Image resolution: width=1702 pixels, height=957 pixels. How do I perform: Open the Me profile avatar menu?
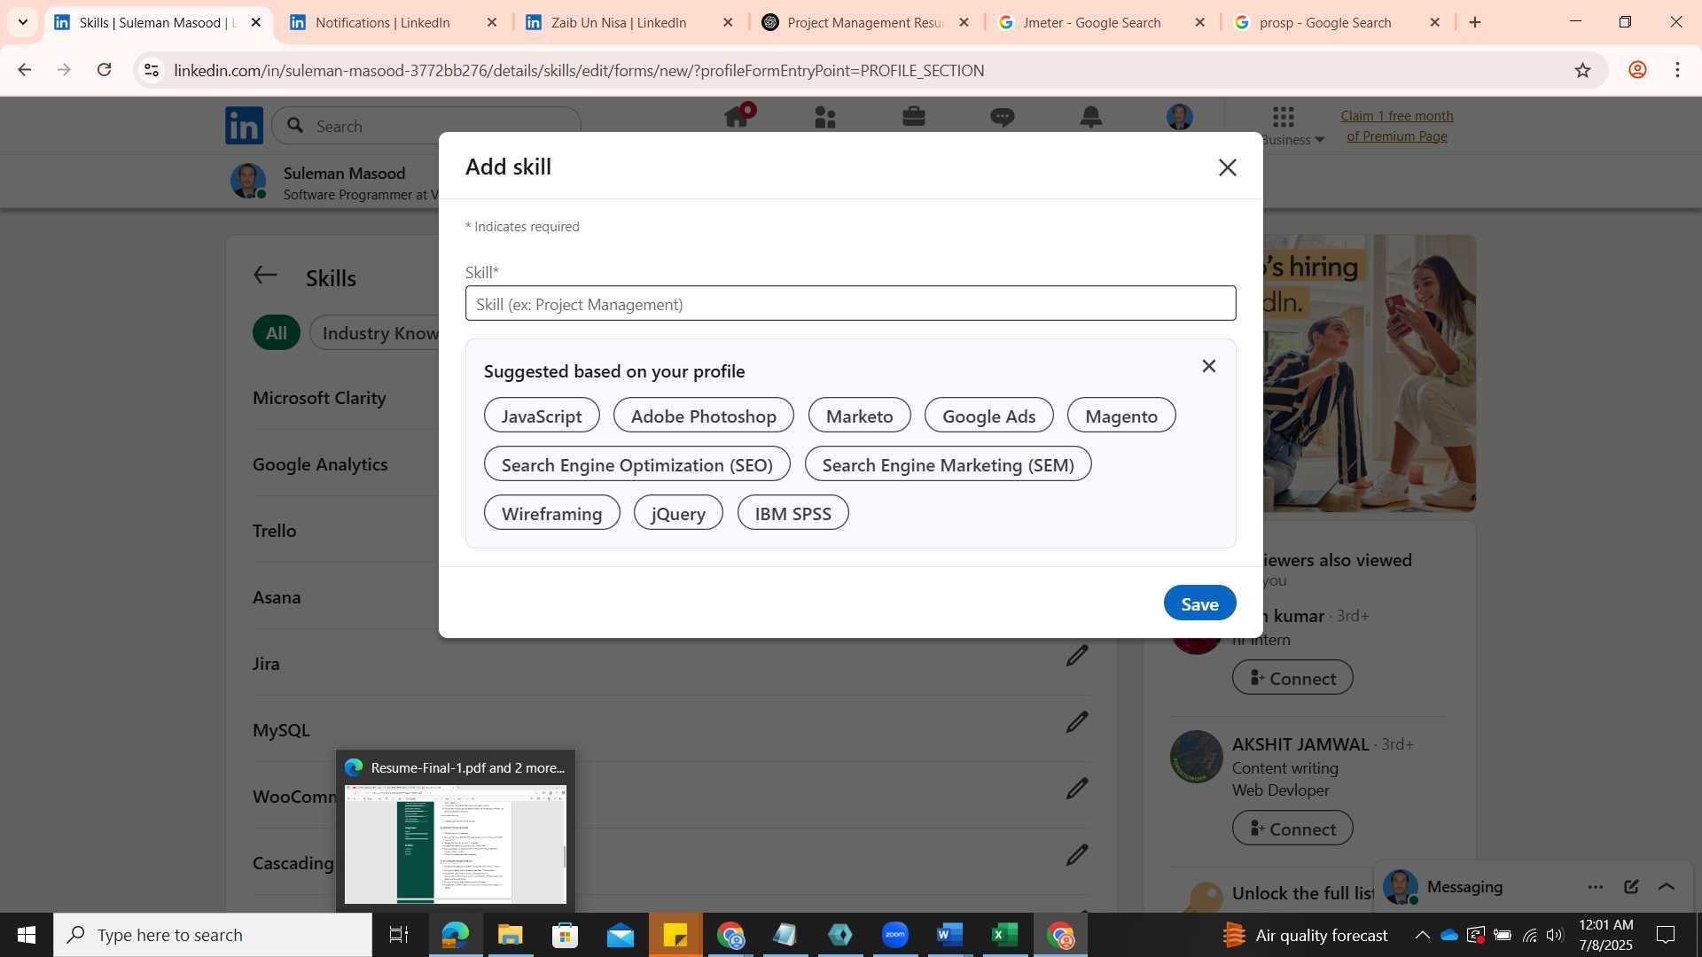(x=1179, y=117)
